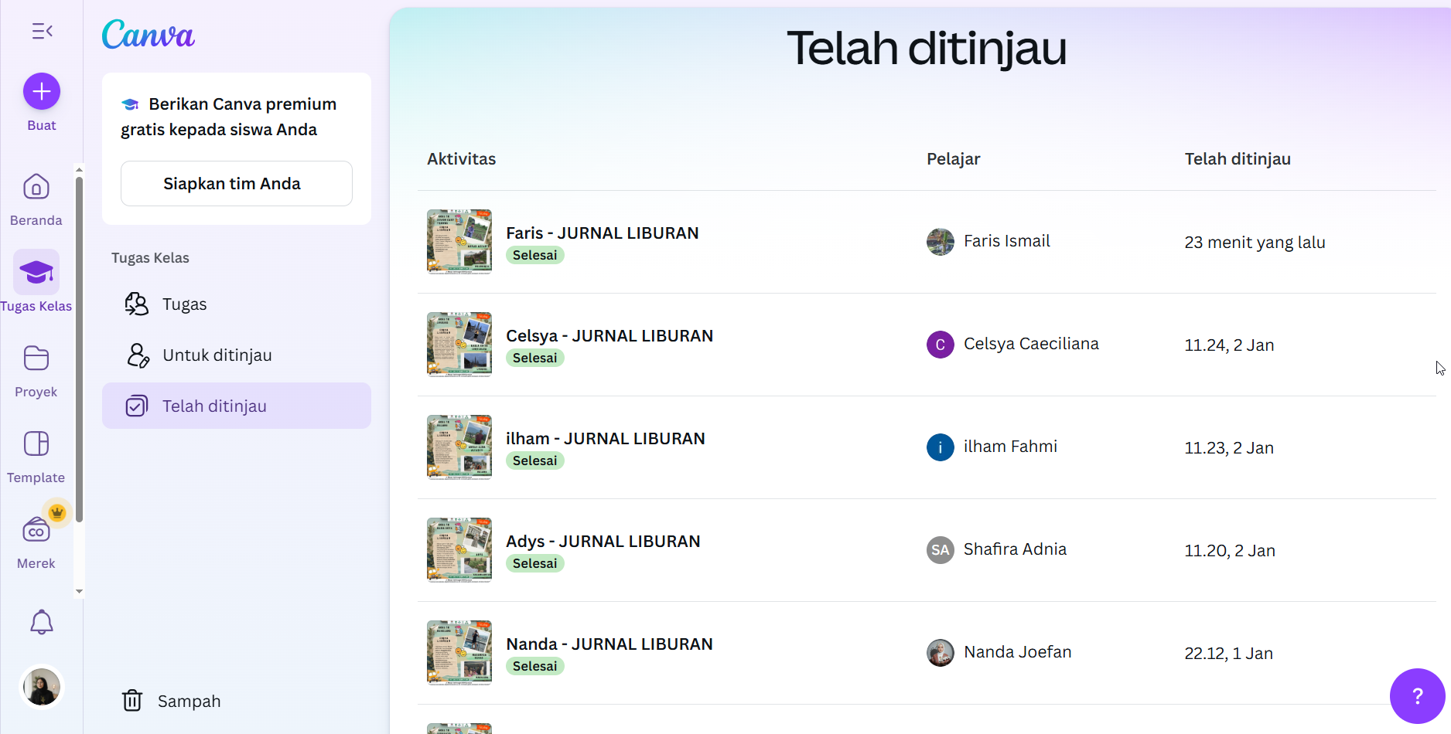This screenshot has height=734, width=1451.
Task: Open Template icon in sidebar
Action: coord(36,444)
